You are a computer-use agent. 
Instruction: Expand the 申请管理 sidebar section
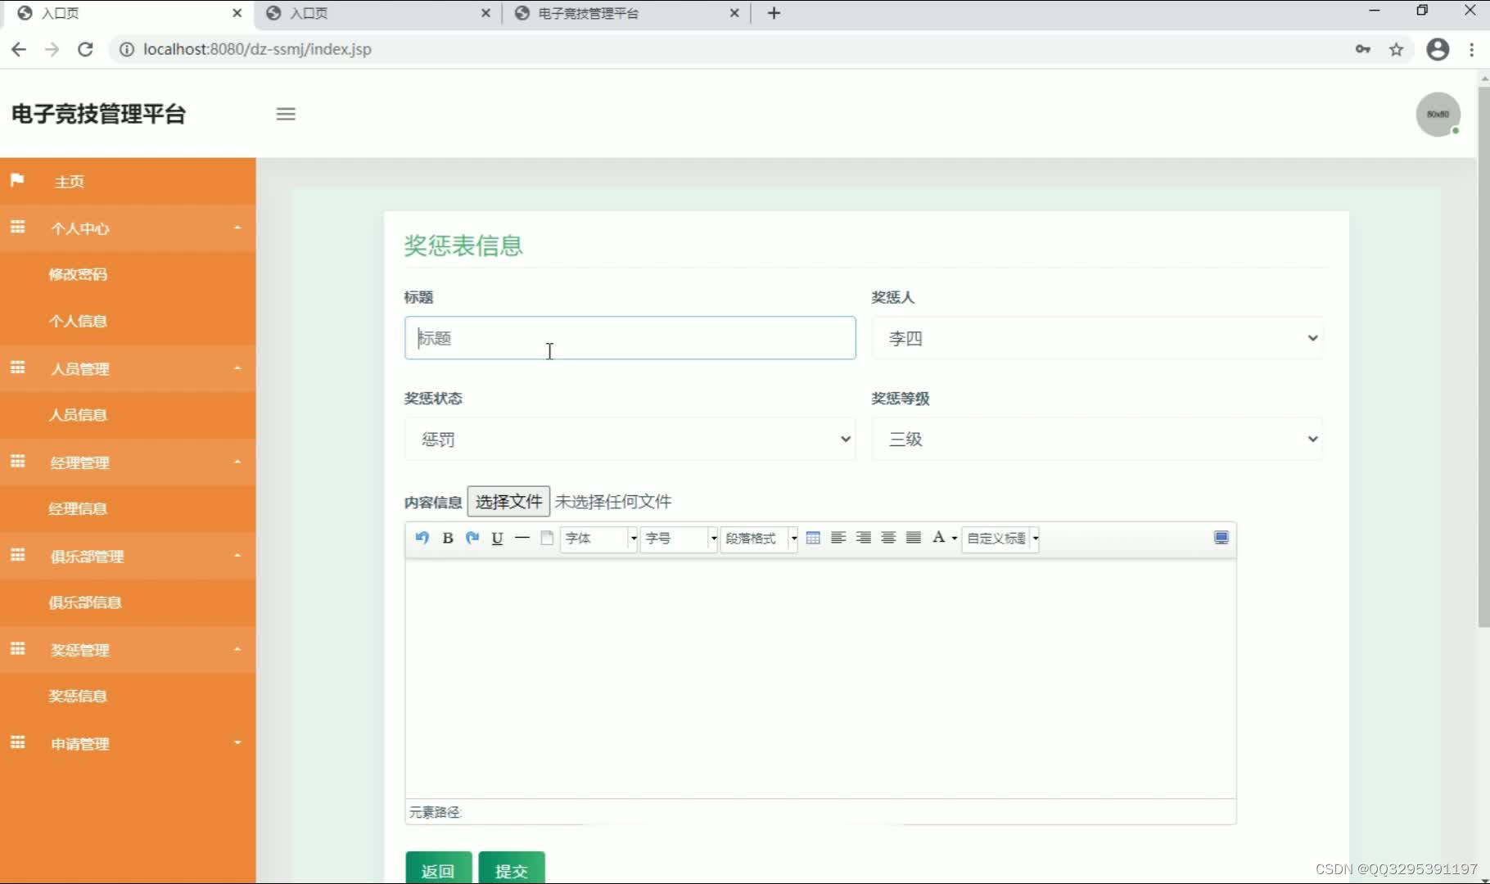pyautogui.click(x=128, y=744)
